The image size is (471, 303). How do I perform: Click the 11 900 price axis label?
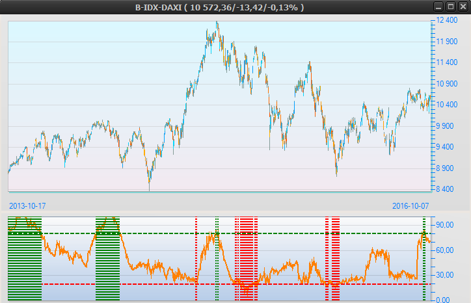tap(447, 42)
